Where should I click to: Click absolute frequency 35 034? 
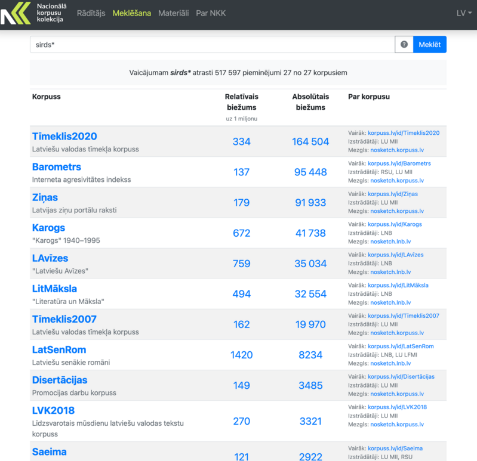click(310, 264)
